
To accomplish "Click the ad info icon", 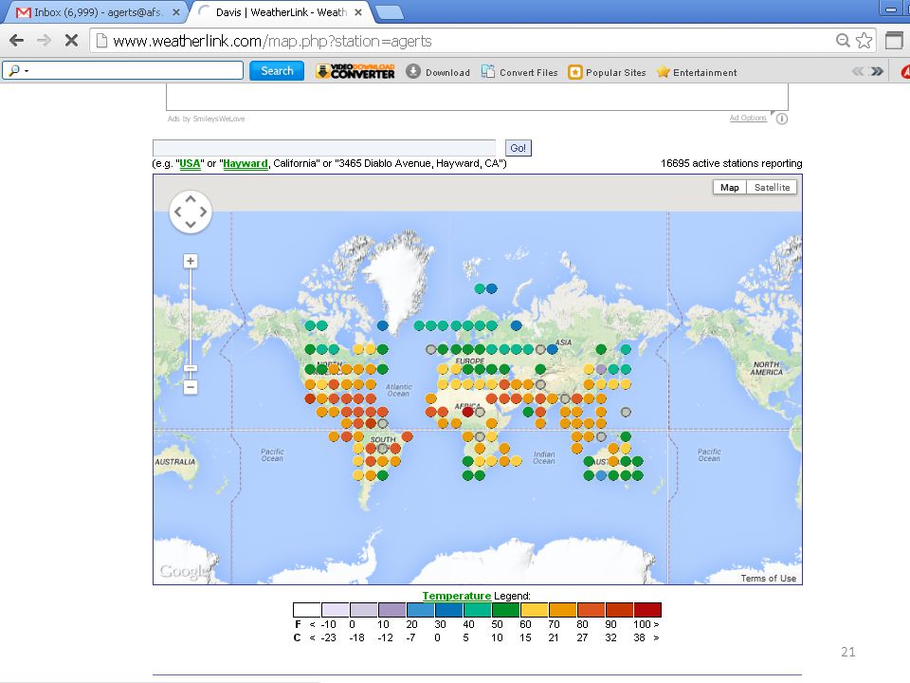I will pyautogui.click(x=782, y=120).
